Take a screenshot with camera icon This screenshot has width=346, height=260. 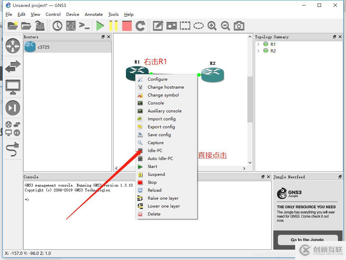239,26
